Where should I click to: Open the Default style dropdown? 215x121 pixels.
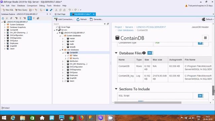[208, 19]
